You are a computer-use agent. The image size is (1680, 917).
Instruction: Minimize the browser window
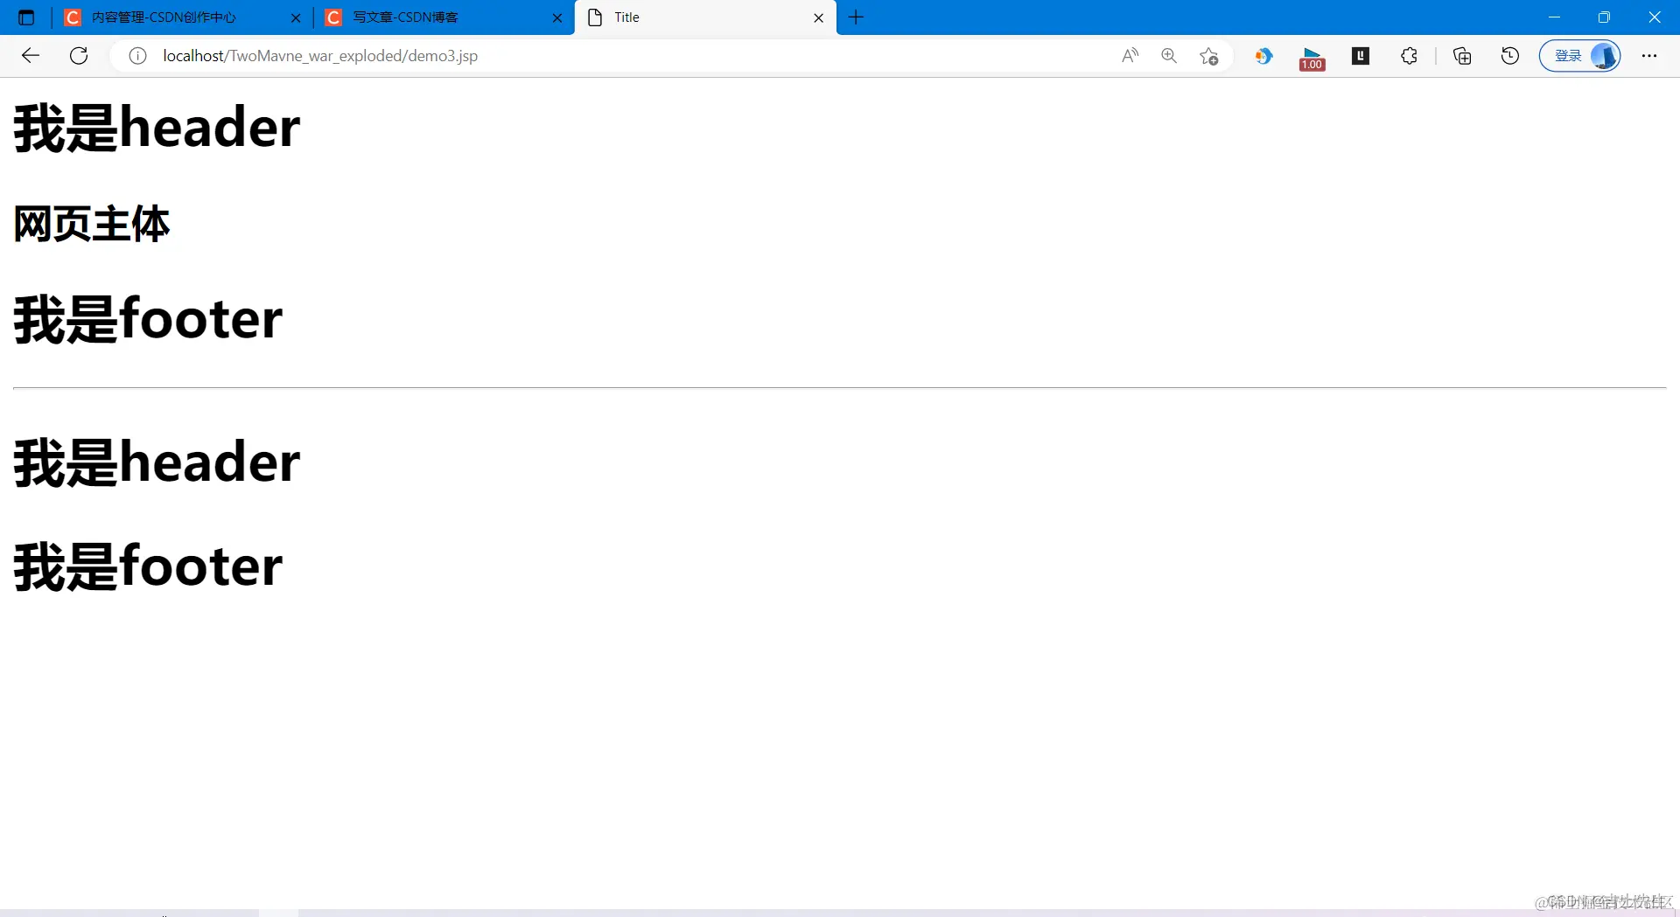coord(1555,17)
